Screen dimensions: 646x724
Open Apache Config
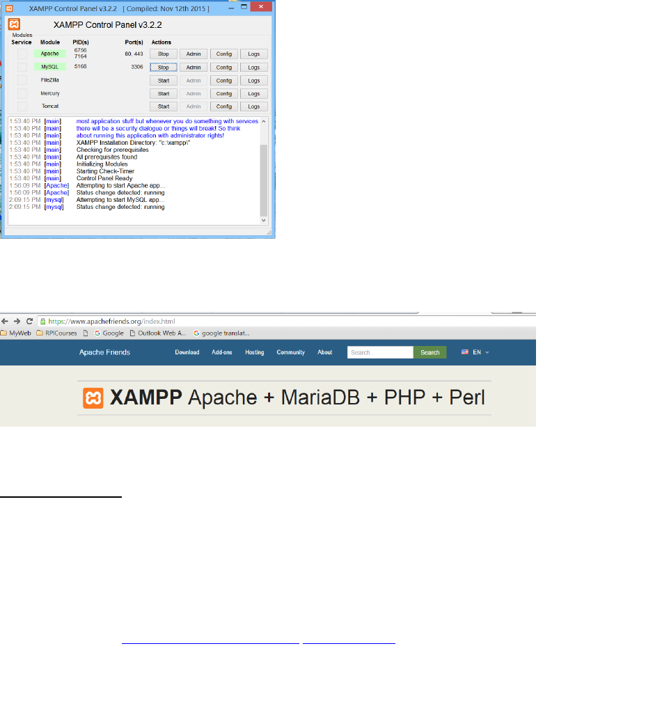pyautogui.click(x=224, y=54)
